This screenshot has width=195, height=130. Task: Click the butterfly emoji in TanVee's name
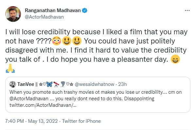click(x=49, y=84)
